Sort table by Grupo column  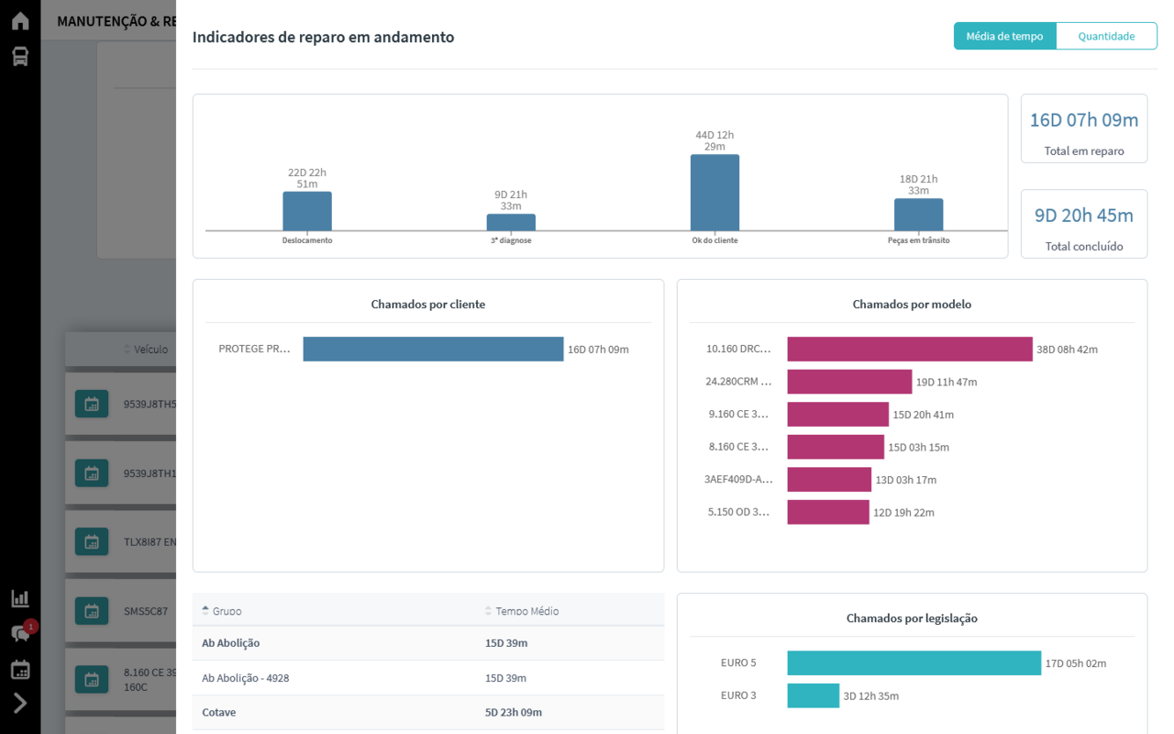coord(227,611)
